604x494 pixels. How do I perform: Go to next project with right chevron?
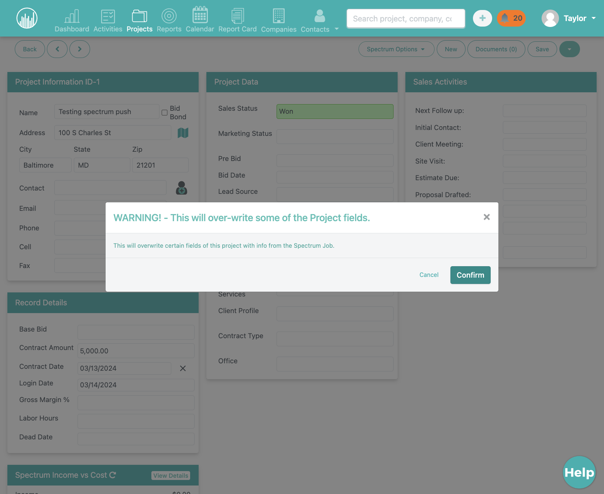click(80, 49)
